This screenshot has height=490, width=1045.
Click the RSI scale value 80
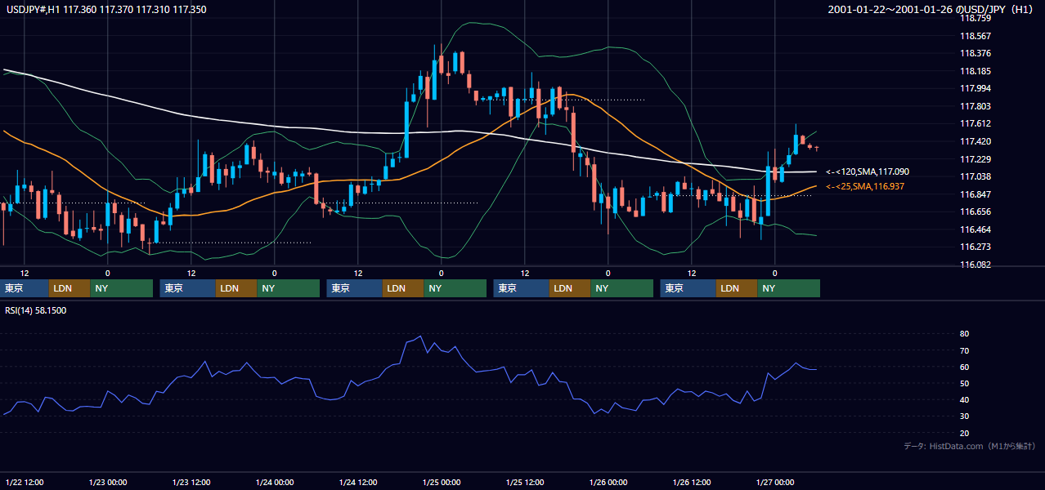point(964,334)
